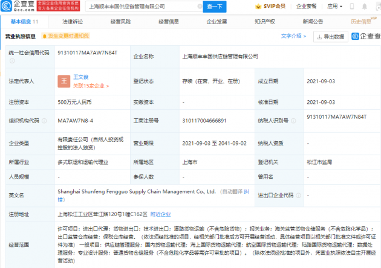381x268 pixels.
Task: Select 营业期限 2021-09-03 至 2041-09-02
Action: [x=214, y=143]
